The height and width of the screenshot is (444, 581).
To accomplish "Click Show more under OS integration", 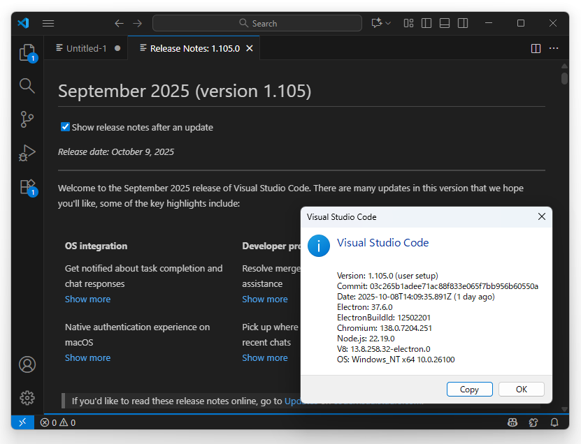I will 87,299.
